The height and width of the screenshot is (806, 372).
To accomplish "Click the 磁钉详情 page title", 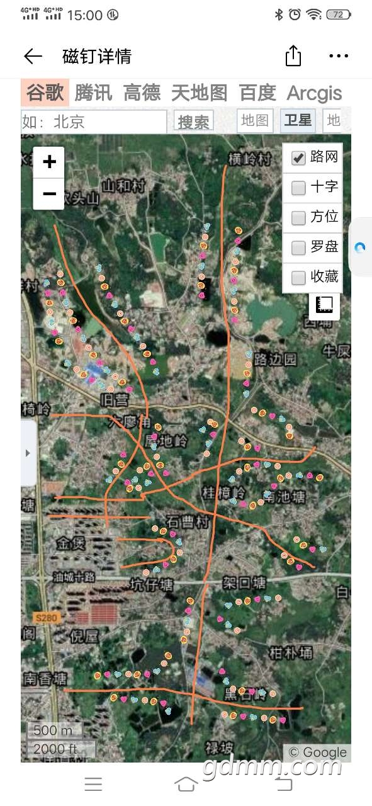I will point(97,56).
